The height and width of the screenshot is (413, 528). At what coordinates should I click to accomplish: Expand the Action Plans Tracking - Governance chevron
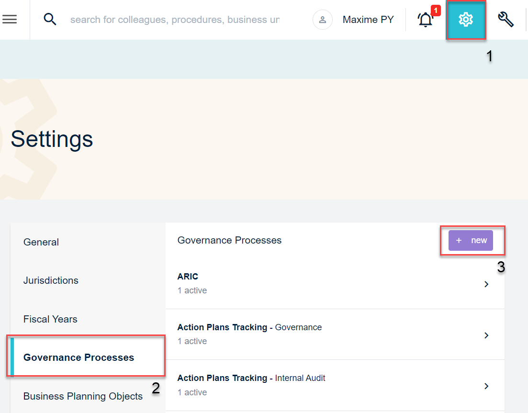pyautogui.click(x=486, y=335)
